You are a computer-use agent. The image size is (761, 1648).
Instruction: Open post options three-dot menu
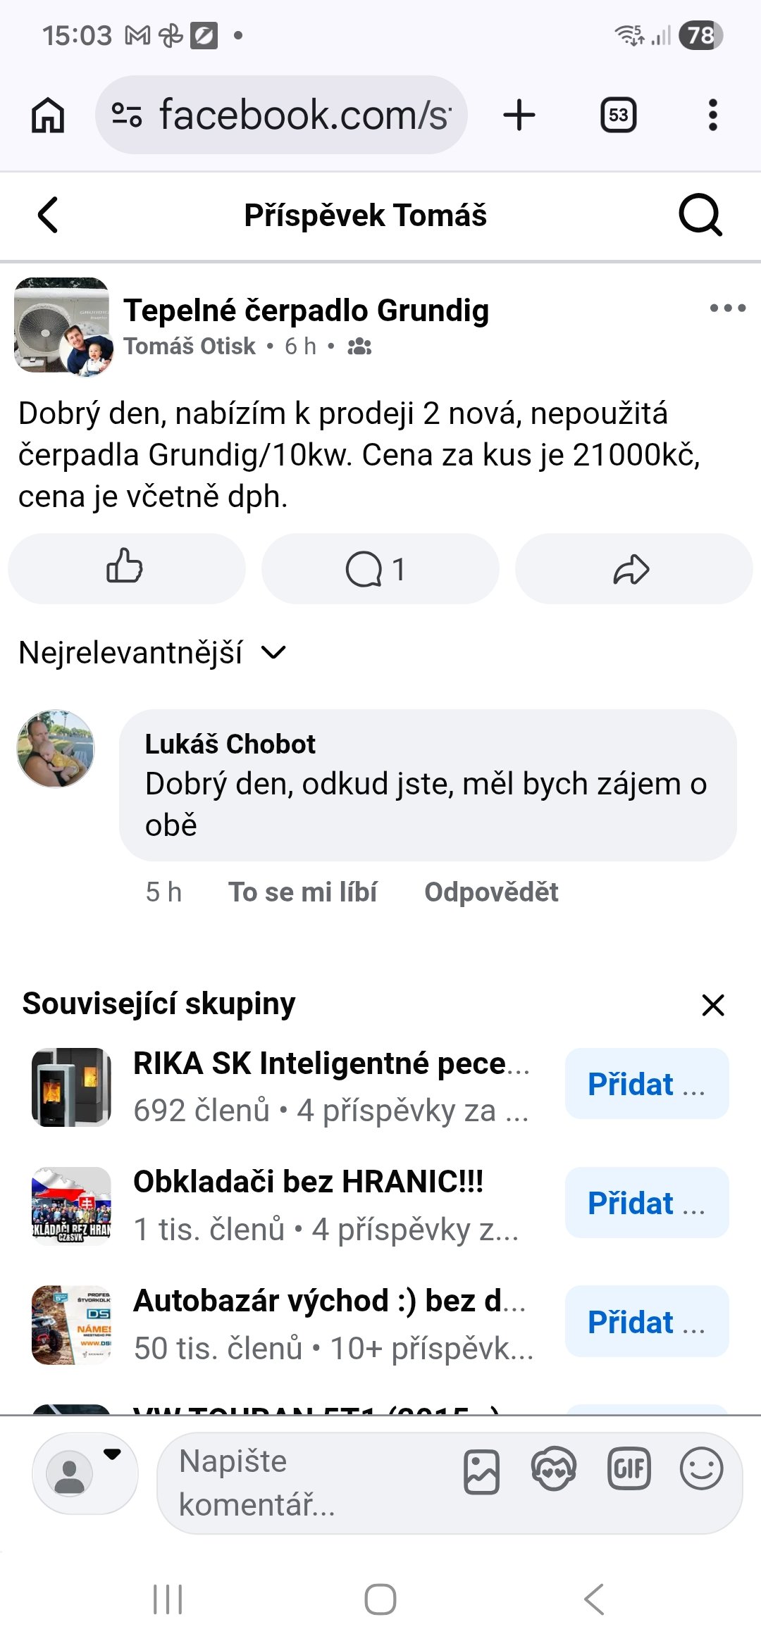click(728, 308)
